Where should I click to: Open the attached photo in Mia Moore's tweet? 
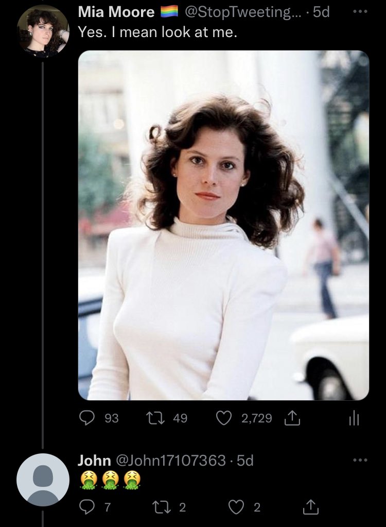pos(223,225)
